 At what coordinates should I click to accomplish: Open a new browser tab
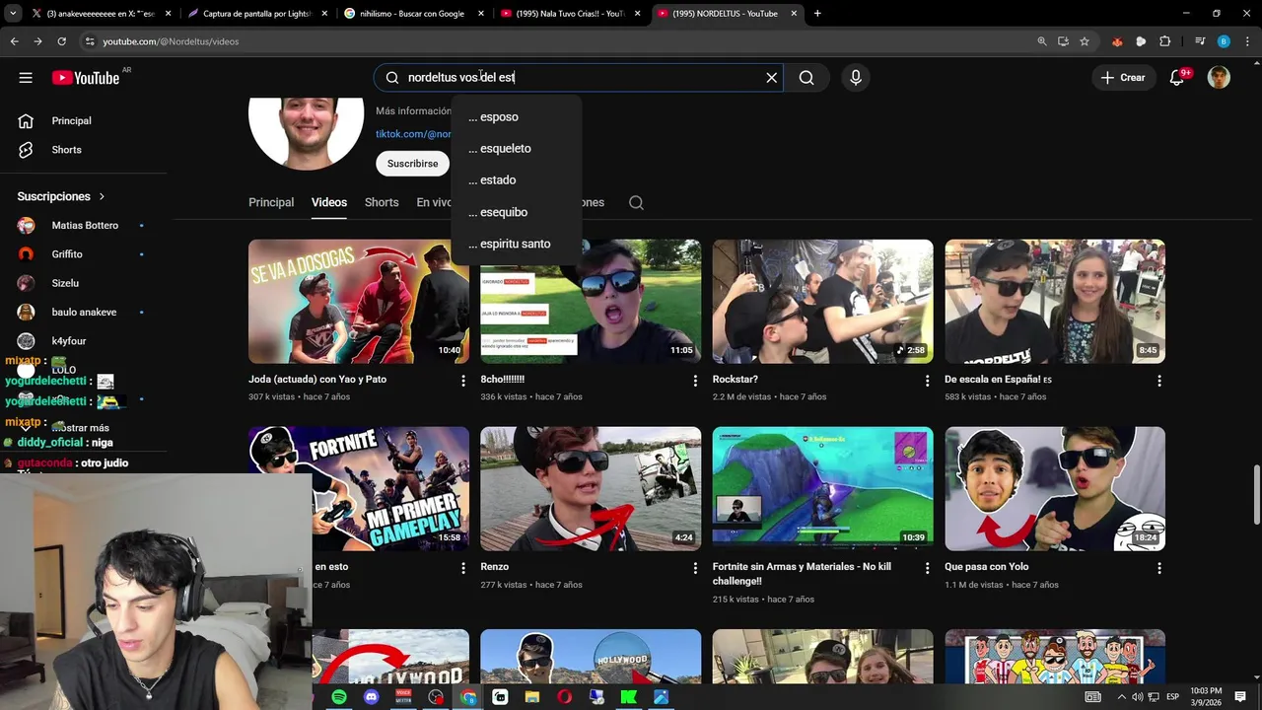817,14
